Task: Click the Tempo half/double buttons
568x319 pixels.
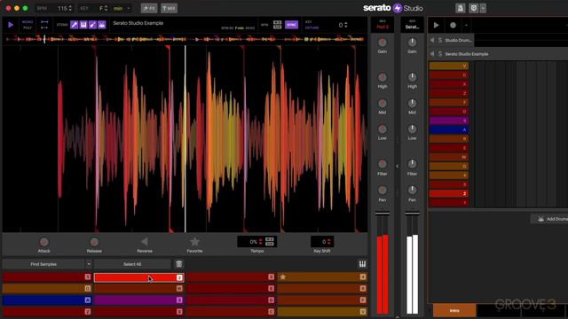Action: (270, 242)
